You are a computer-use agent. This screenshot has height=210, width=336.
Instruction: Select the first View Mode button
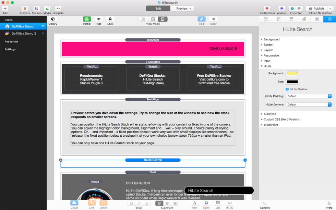(143, 19)
